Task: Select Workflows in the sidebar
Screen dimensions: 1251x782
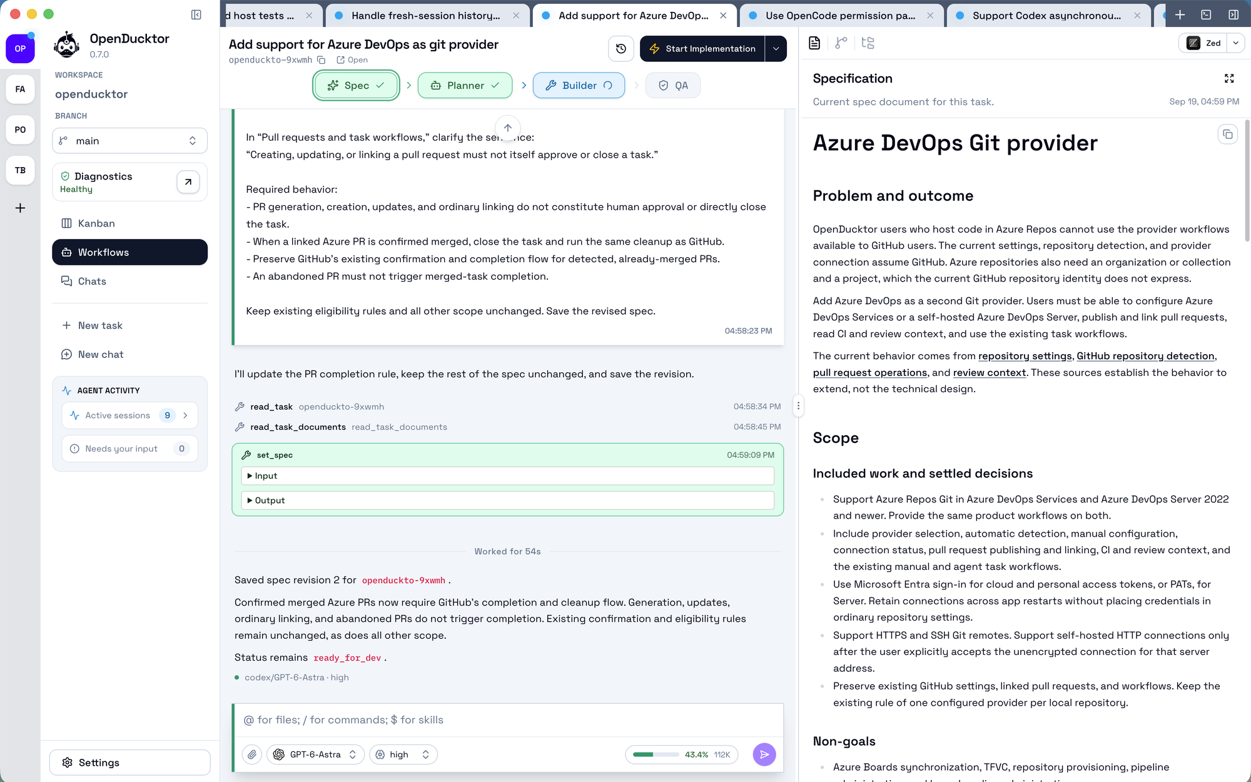Action: click(x=129, y=252)
